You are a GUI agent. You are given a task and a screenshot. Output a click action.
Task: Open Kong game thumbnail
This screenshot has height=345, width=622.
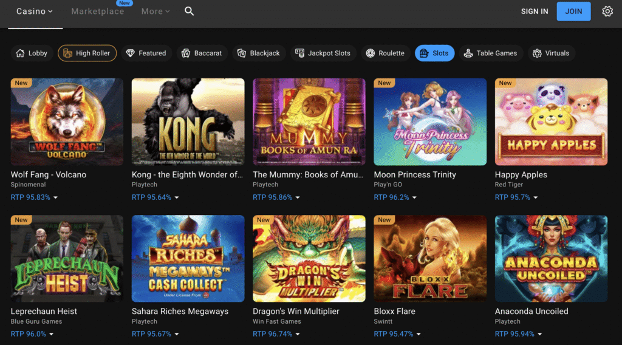pyautogui.click(x=188, y=121)
